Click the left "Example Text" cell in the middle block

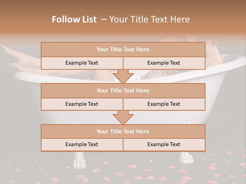82,104
